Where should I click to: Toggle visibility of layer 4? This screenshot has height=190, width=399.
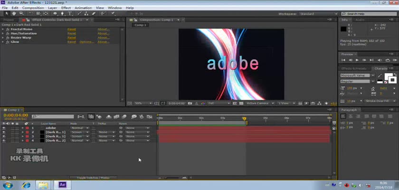click(x=4, y=141)
